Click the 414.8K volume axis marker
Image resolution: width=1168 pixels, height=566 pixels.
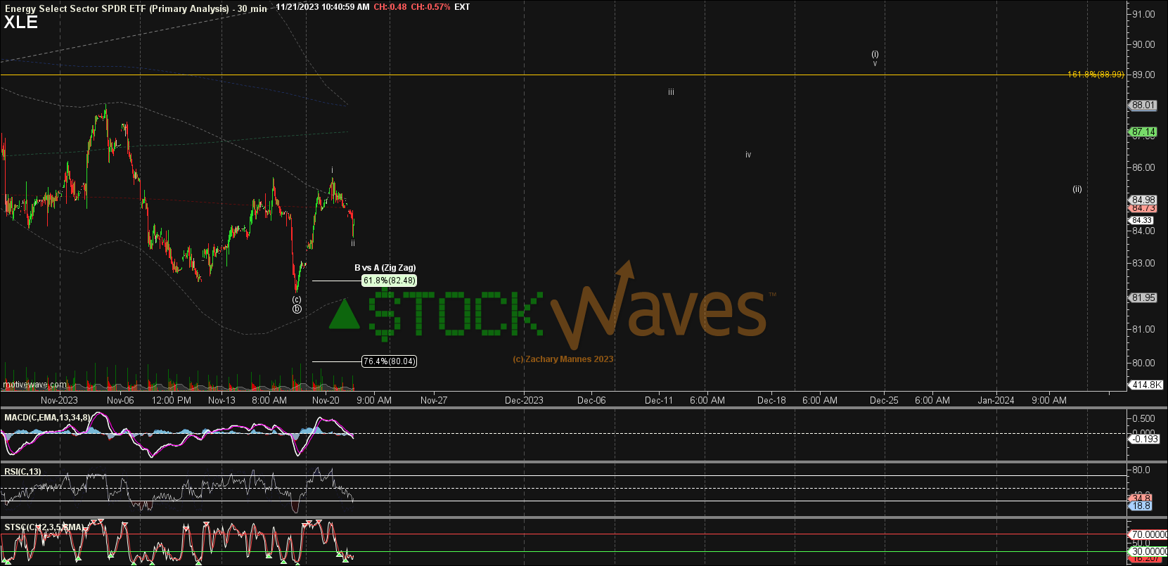(x=1147, y=385)
